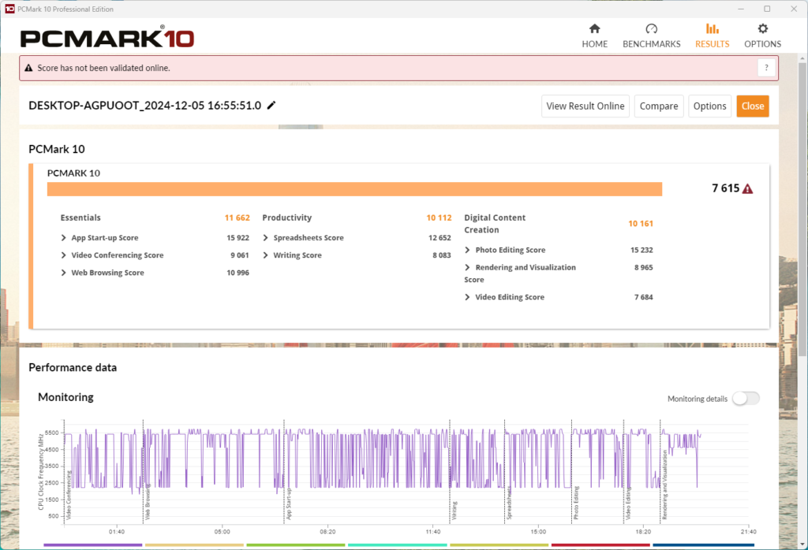Click the Writing marker line on chart
808x550 pixels.
(x=450, y=472)
